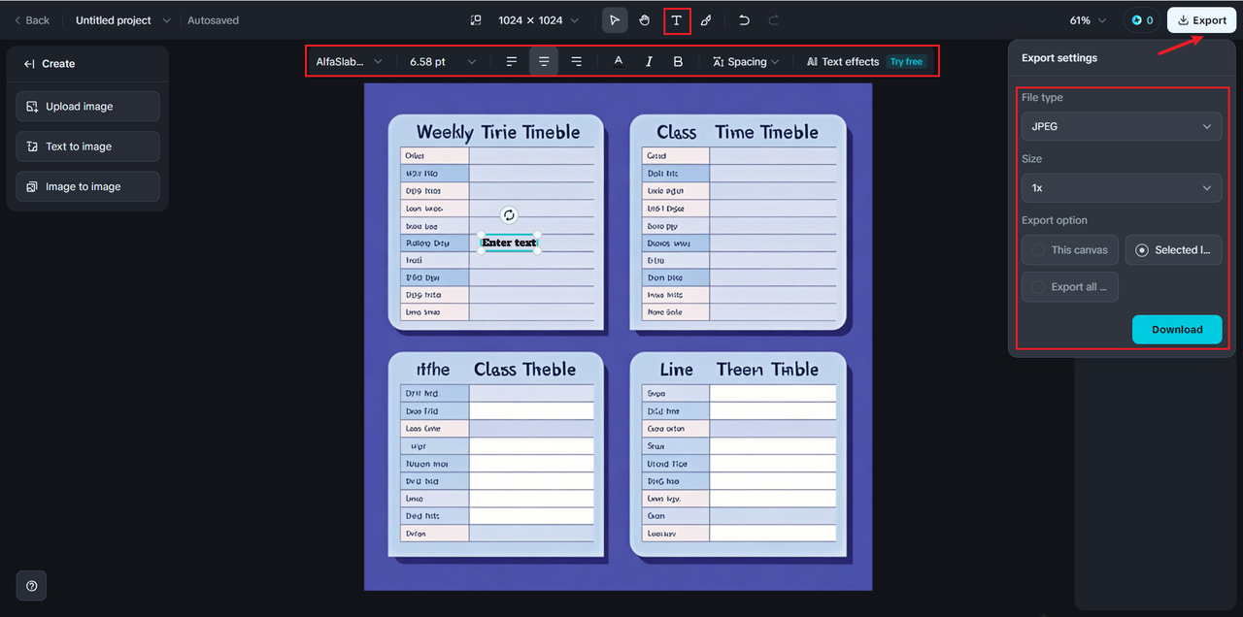Viewport: 1243px width, 617px height.
Task: Choose the brush paint tool
Action: tap(706, 20)
